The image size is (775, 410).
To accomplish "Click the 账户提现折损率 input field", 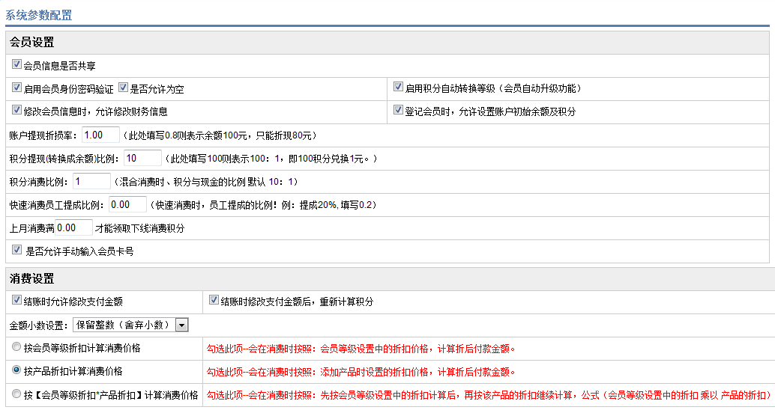I will pyautogui.click(x=100, y=135).
